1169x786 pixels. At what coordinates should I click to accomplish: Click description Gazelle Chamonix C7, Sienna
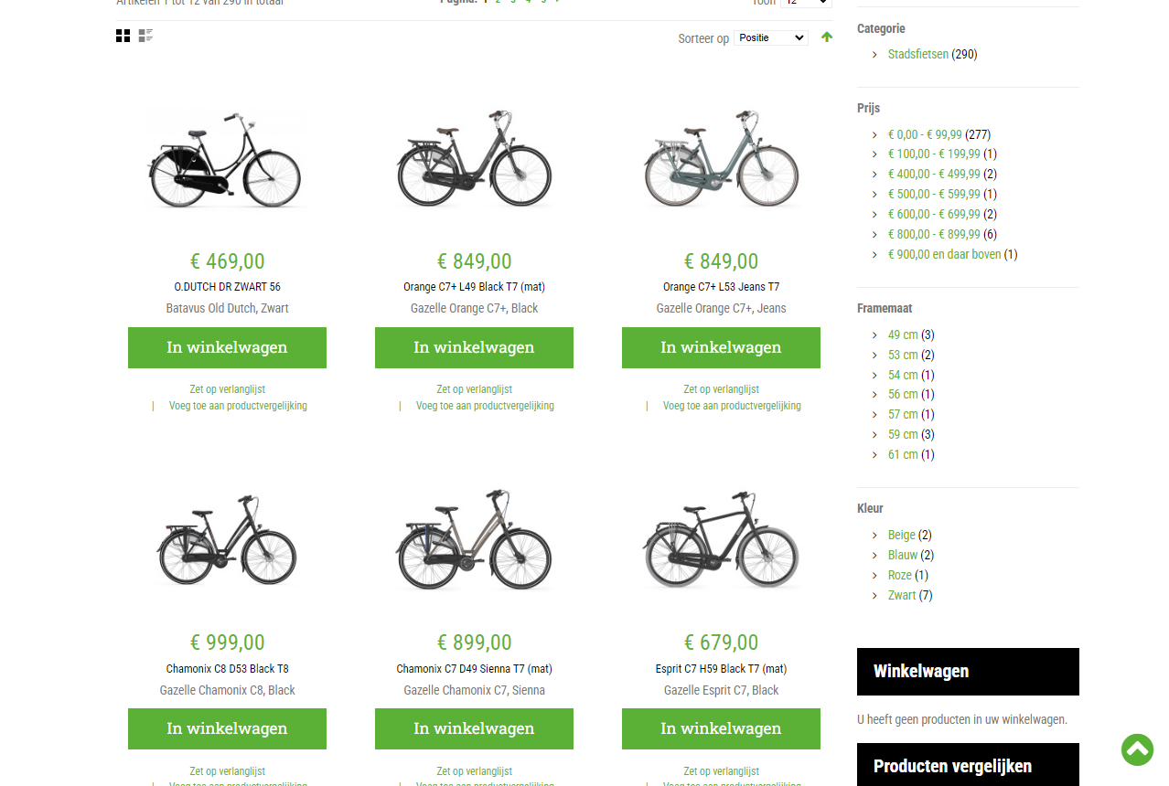point(474,691)
